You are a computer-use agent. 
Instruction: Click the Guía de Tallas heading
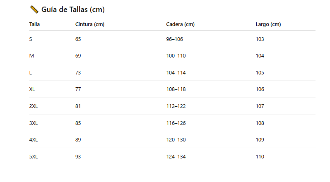[x=73, y=10]
